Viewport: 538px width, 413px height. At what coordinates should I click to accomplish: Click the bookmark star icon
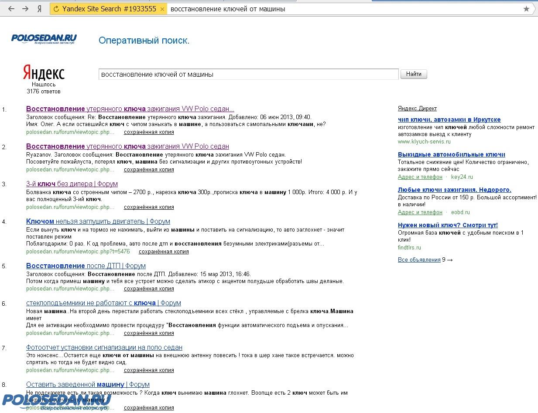point(526,9)
